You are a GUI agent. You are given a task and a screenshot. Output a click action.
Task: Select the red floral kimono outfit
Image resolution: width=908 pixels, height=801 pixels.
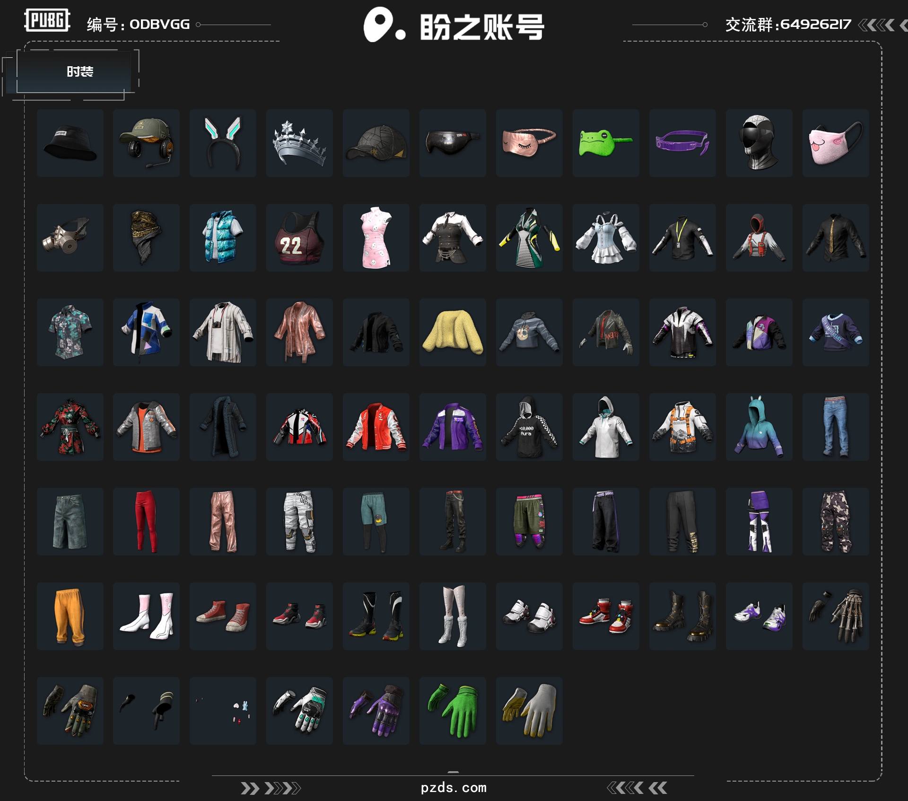pos(70,427)
